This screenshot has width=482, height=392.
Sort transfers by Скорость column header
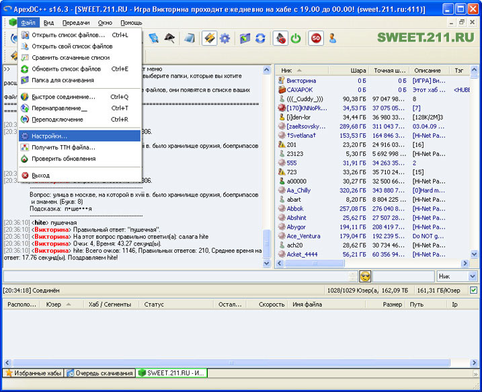(267, 305)
